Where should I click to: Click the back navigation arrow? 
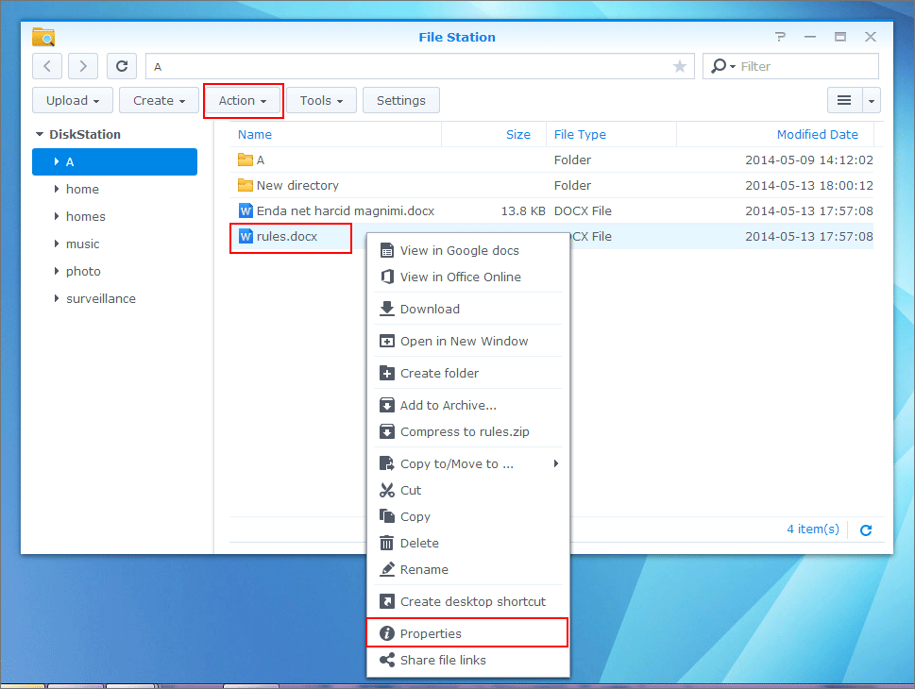tap(48, 66)
